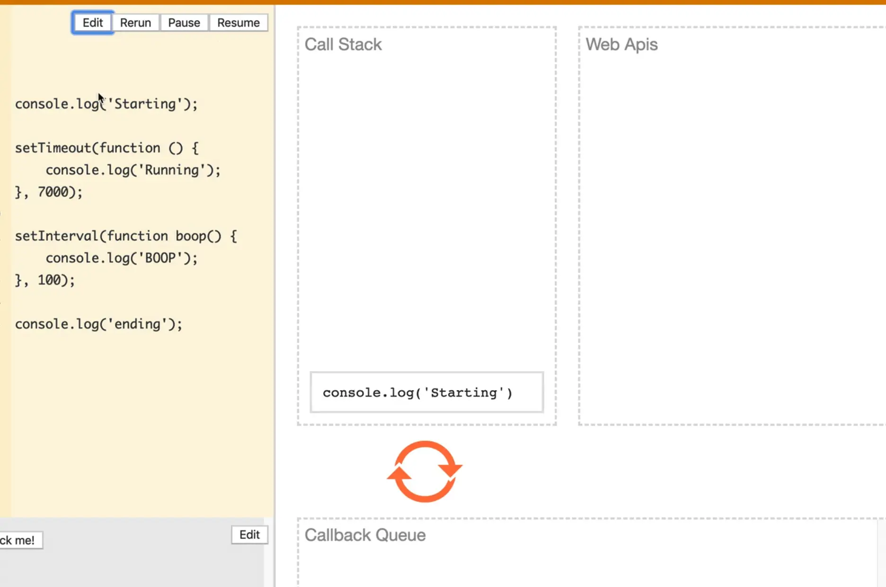The image size is (886, 587).
Task: Click the '}, 100);' interval delay line
Action: tap(45, 280)
